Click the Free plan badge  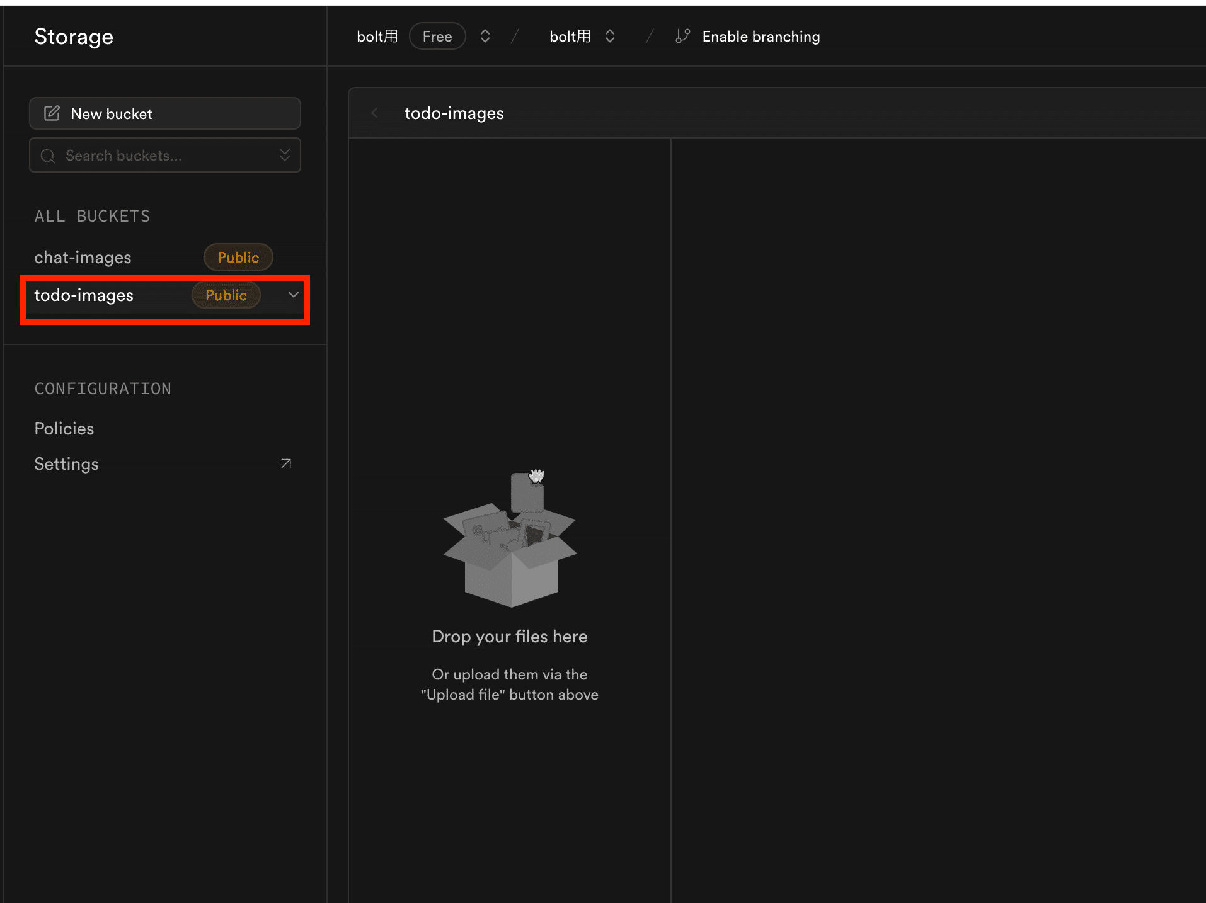[x=437, y=37]
